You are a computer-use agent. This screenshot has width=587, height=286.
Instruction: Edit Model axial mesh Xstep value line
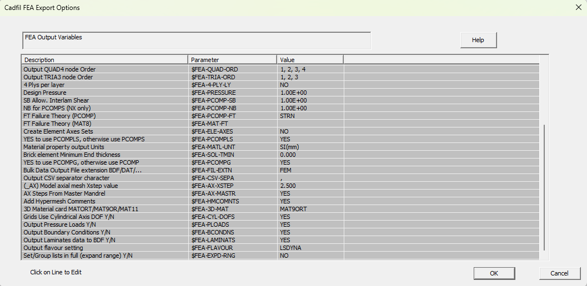[280, 186]
